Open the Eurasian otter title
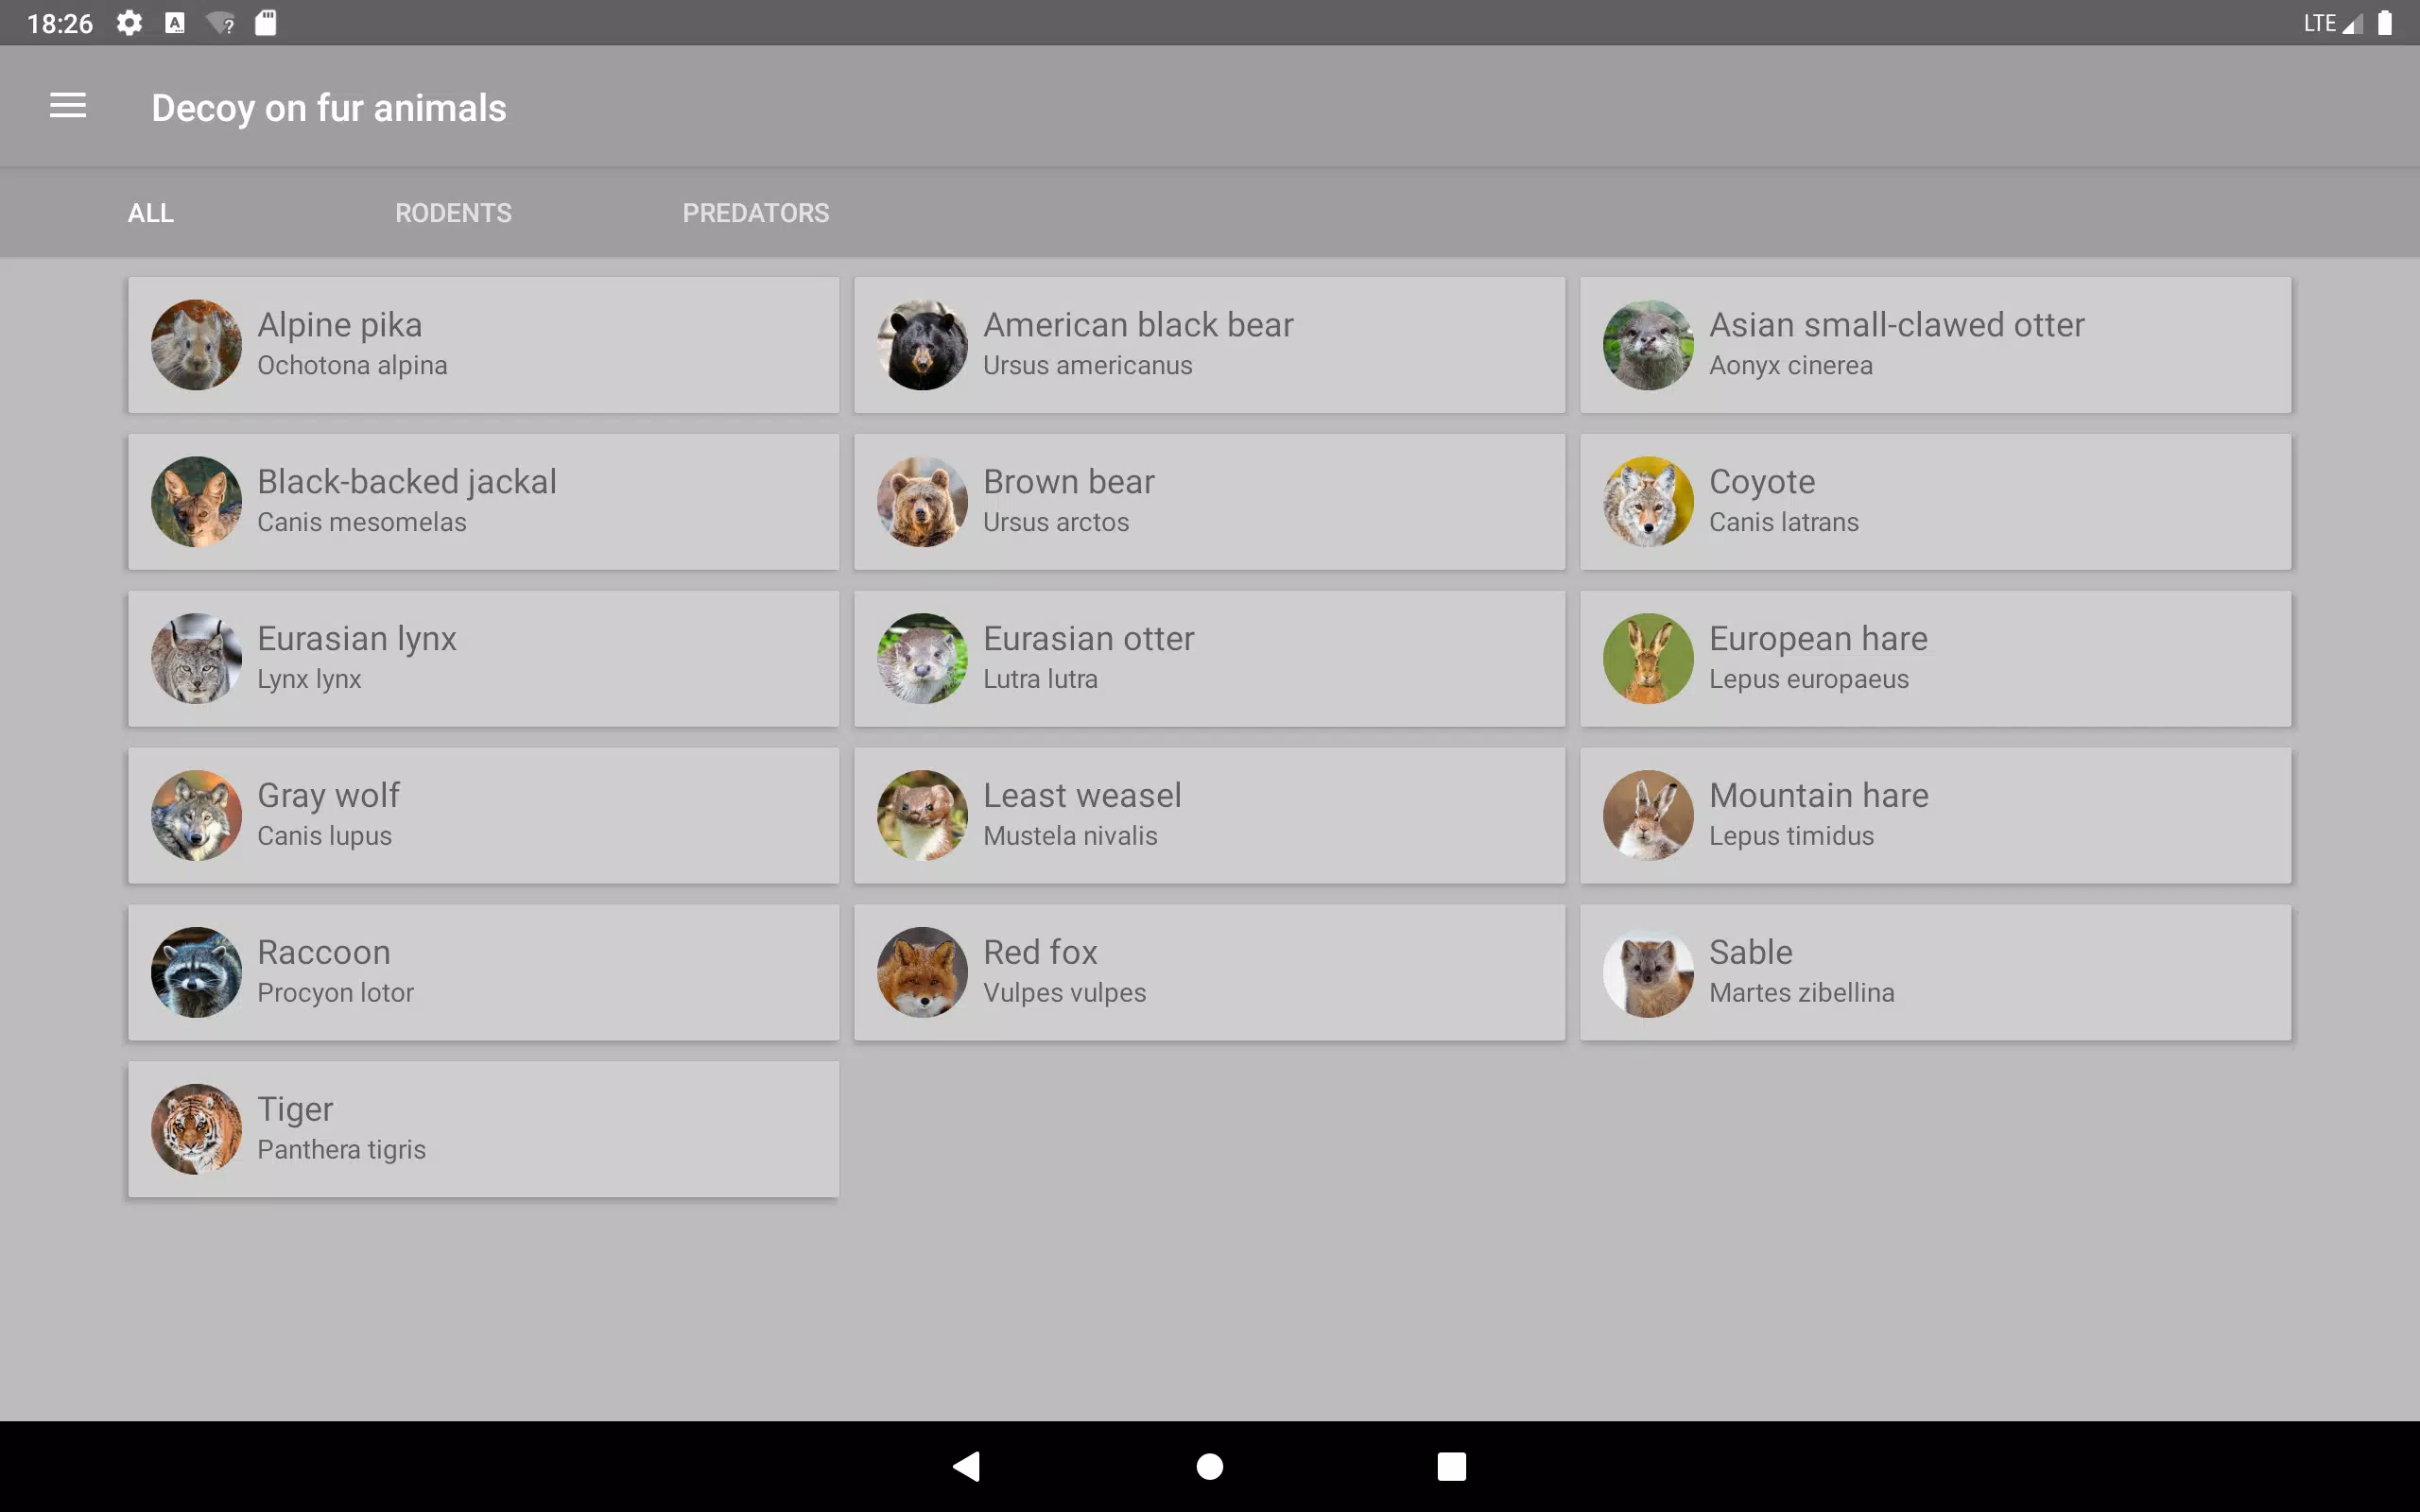 click(1089, 639)
